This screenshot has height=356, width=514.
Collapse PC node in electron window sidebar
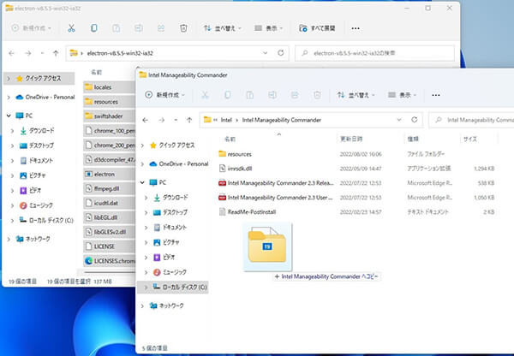(9, 116)
